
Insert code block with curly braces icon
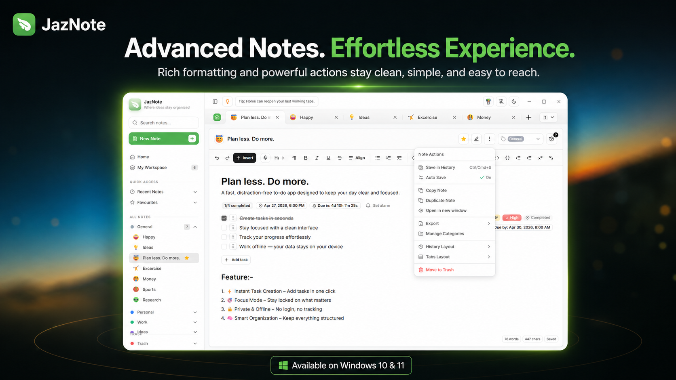(x=507, y=158)
